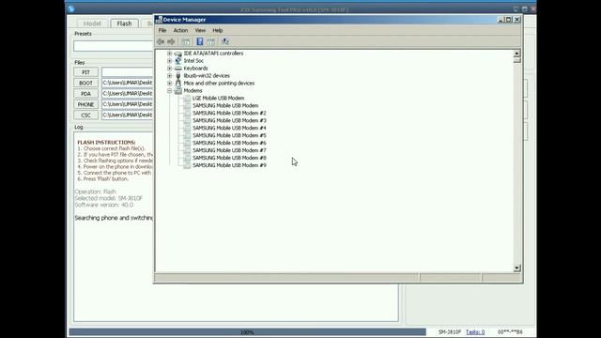Click icon of SAMSUNG Mobile USB Modem #5
This screenshot has height=338, width=601.
pos(187,135)
